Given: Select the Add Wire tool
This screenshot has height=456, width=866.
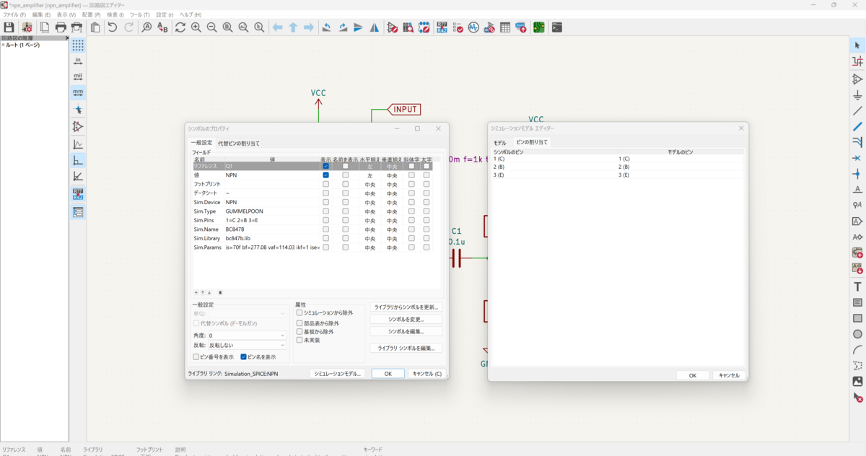Looking at the screenshot, I should tap(857, 110).
